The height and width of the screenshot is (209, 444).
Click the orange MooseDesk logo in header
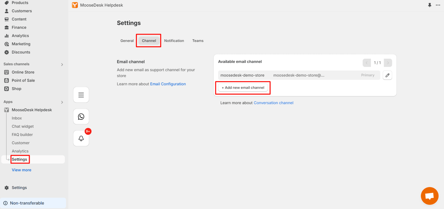click(75, 5)
